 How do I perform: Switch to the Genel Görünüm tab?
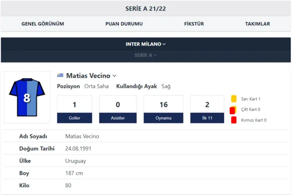pyautogui.click(x=43, y=24)
